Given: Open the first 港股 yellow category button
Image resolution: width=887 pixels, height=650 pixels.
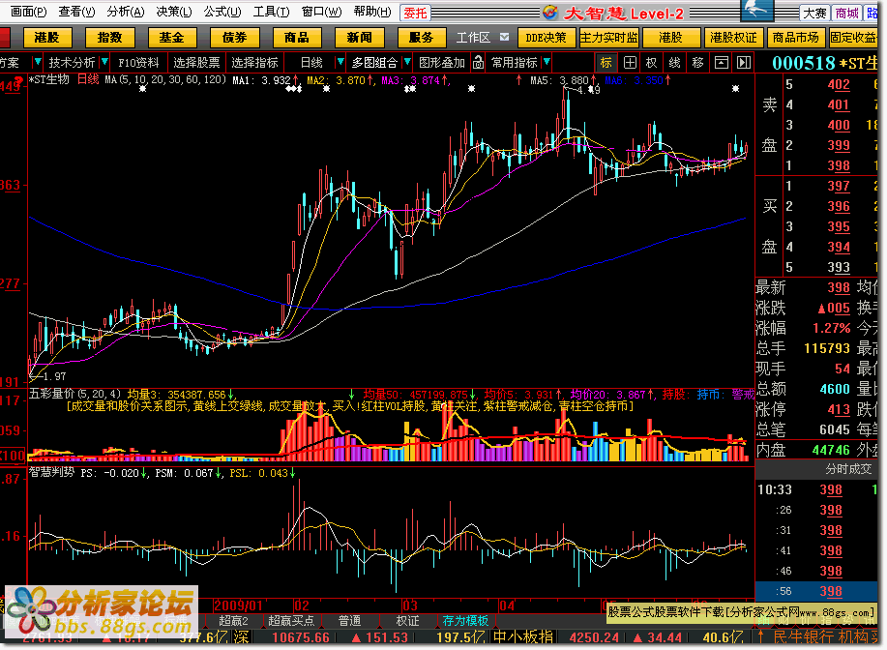Looking at the screenshot, I should pos(47,38).
